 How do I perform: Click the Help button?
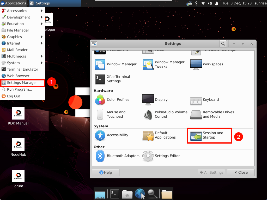pos(106,173)
